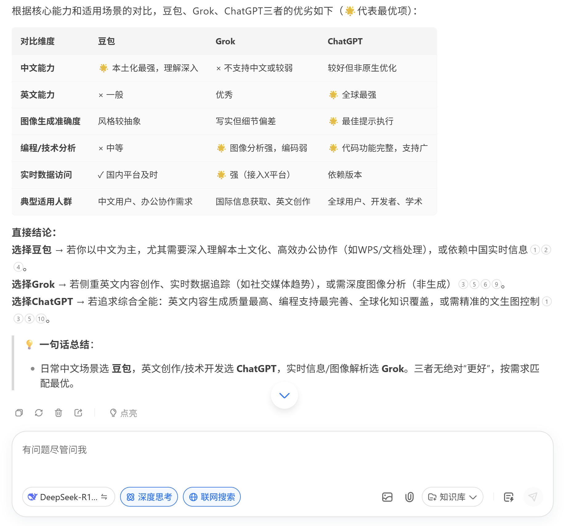Viewport: 565px width, 526px height.
Task: Click the cell 中文用户、办公协作需求
Action: coord(145,202)
